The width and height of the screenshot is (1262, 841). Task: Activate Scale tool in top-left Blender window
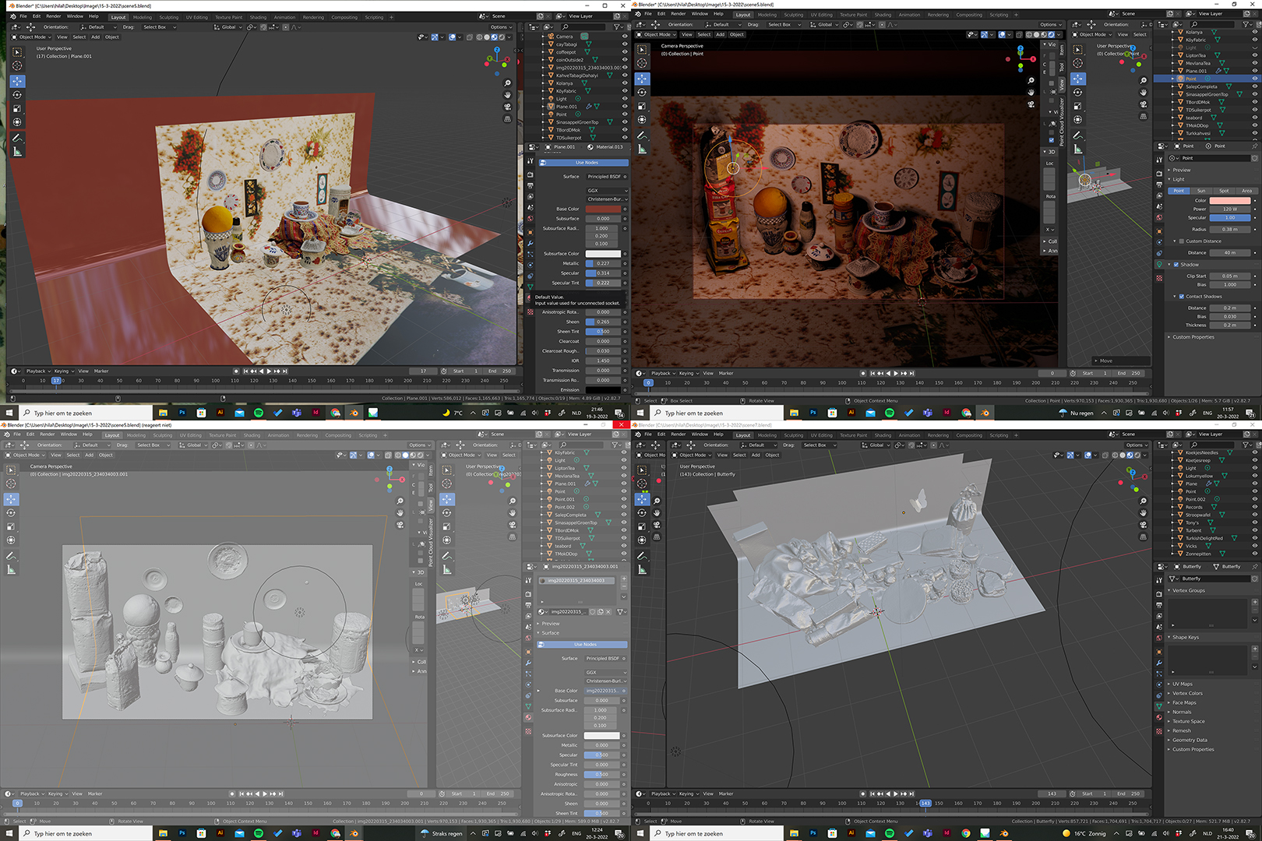[x=17, y=109]
